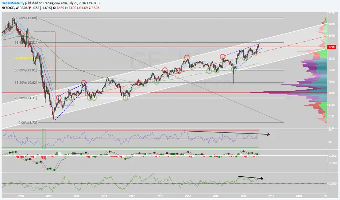Click 28.00 on the price axis
This screenshot has height=200, width=340.
pyautogui.click(x=332, y=59)
